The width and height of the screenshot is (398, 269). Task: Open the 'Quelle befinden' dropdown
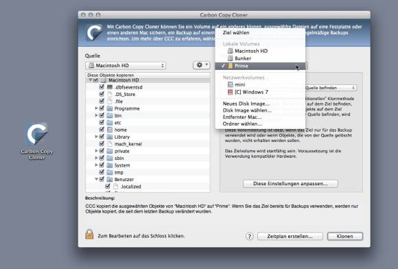[331, 88]
